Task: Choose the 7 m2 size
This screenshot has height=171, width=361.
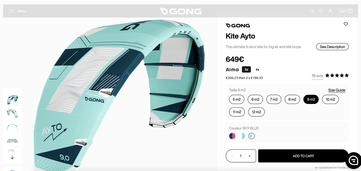Action: pyautogui.click(x=274, y=99)
